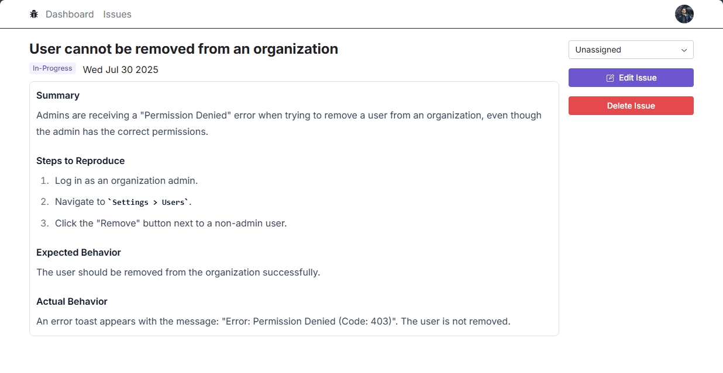723x373 pixels.
Task: Click the Permission Denied 403 error sentence
Action: 273,321
